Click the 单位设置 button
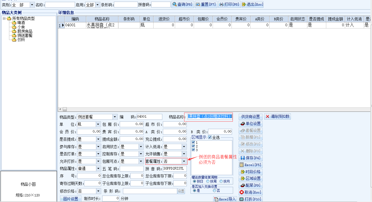 pyautogui.click(x=251, y=124)
